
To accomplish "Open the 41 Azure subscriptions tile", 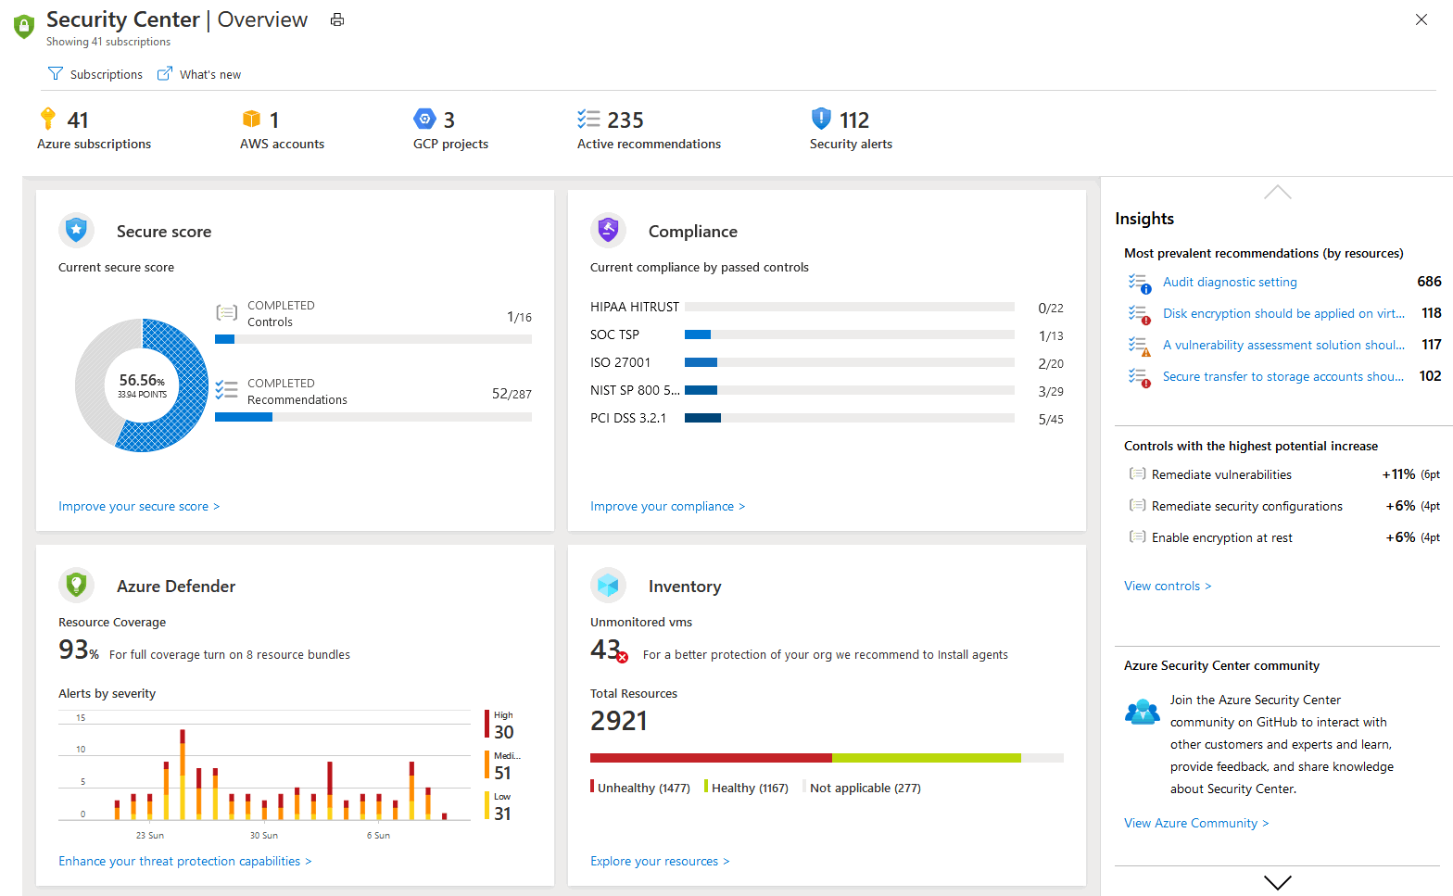I will click(x=94, y=129).
